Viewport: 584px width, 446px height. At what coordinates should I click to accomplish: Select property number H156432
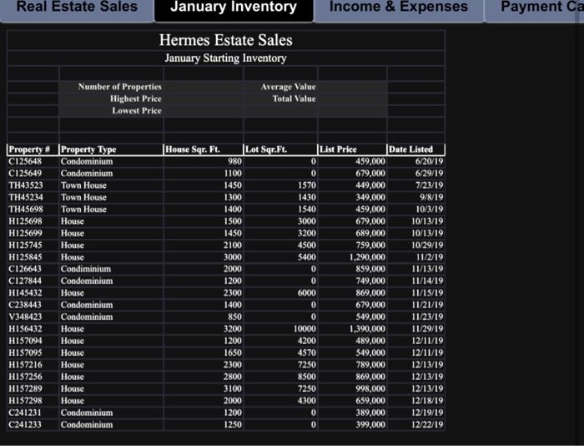point(33,329)
